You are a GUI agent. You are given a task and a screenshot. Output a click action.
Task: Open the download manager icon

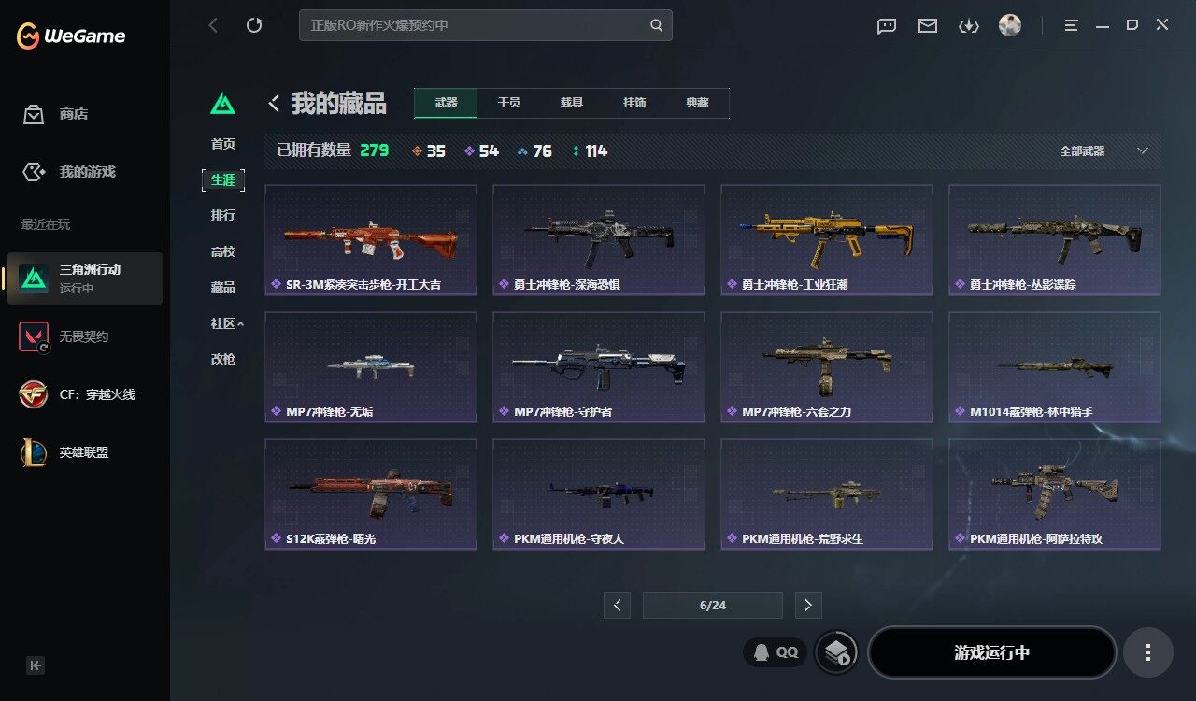[969, 26]
